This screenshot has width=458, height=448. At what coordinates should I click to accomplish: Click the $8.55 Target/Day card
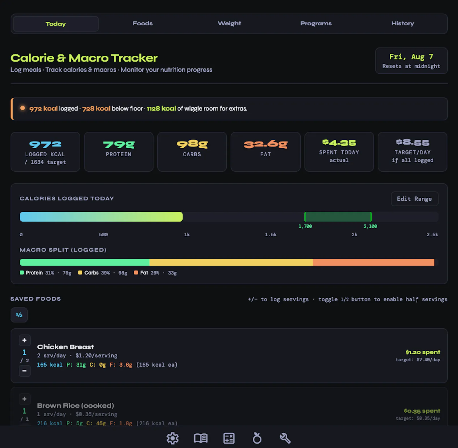412,152
